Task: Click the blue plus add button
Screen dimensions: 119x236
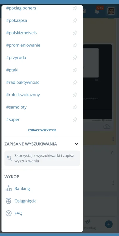Action: point(109,224)
